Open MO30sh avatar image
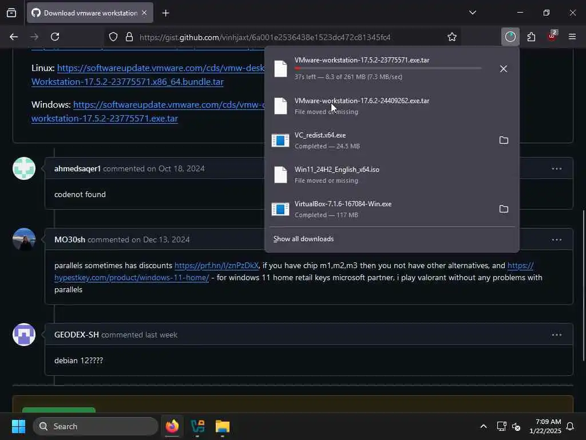 pyautogui.click(x=24, y=239)
